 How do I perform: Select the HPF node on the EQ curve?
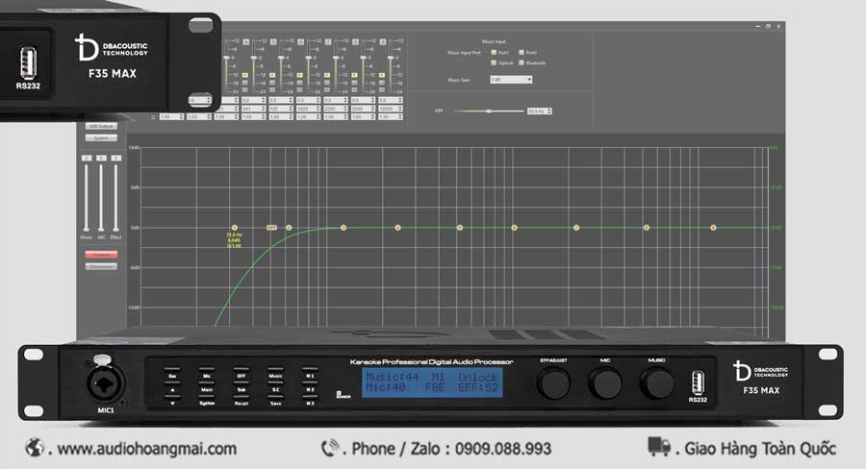[x=271, y=228]
